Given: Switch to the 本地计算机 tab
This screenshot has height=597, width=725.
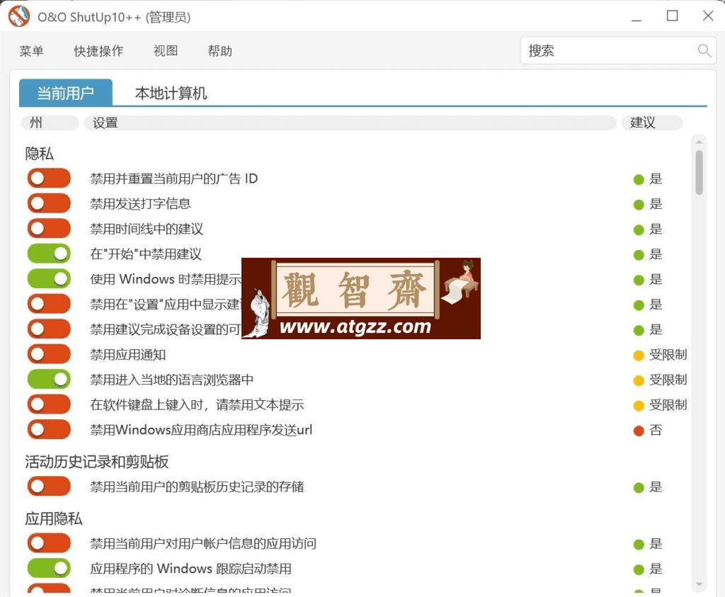Looking at the screenshot, I should point(171,93).
